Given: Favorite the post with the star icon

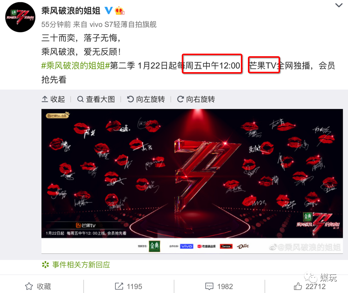Looking at the screenshot, I should click(x=29, y=286).
